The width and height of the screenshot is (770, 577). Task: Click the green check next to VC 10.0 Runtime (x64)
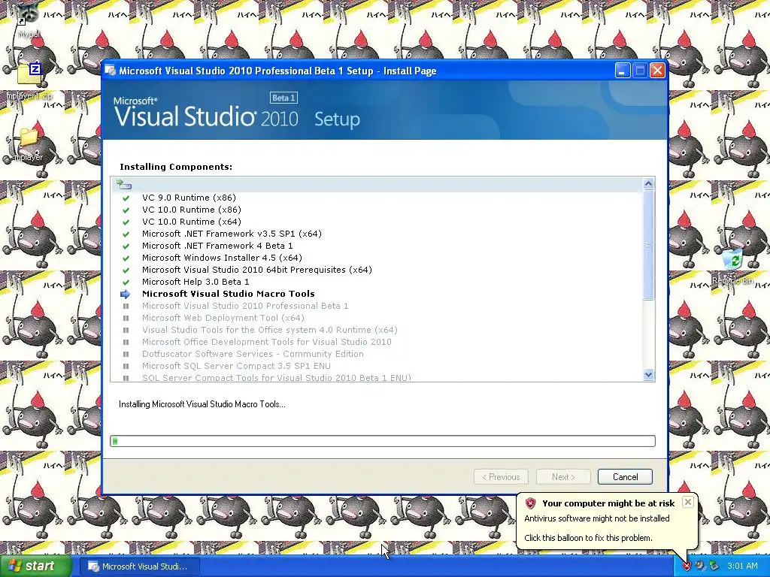pyautogui.click(x=126, y=222)
